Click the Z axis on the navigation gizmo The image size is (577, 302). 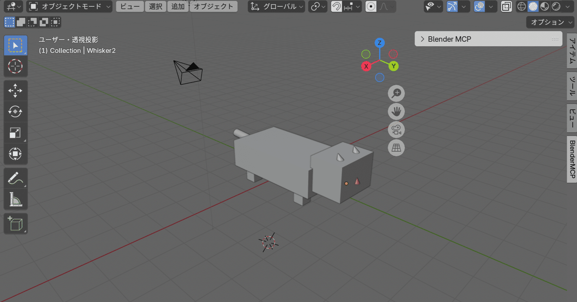379,43
